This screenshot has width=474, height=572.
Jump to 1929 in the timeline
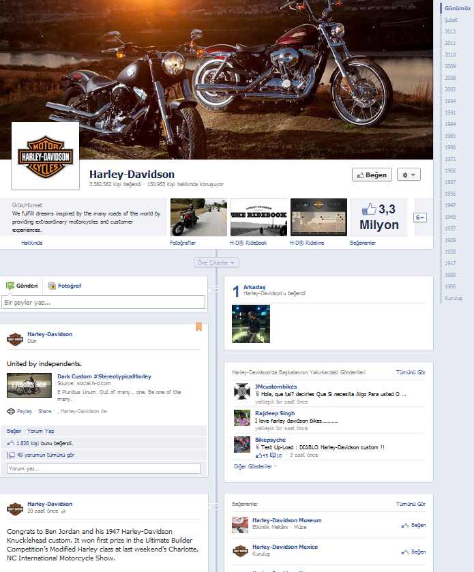(x=450, y=240)
